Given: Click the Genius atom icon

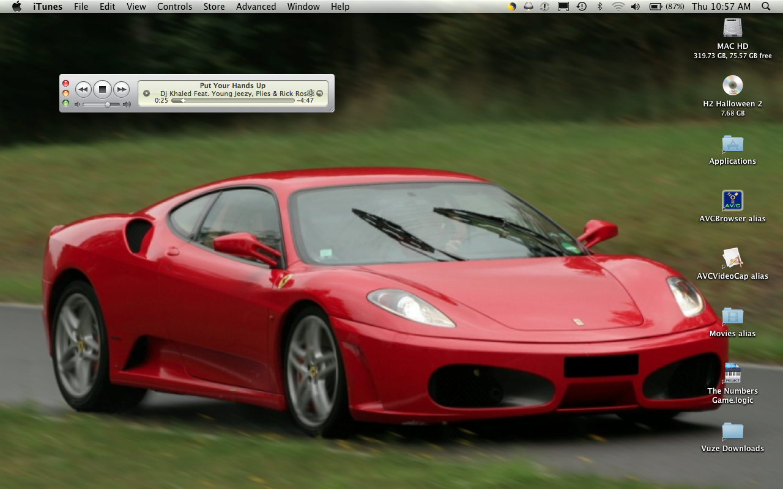Looking at the screenshot, I should point(311,94).
